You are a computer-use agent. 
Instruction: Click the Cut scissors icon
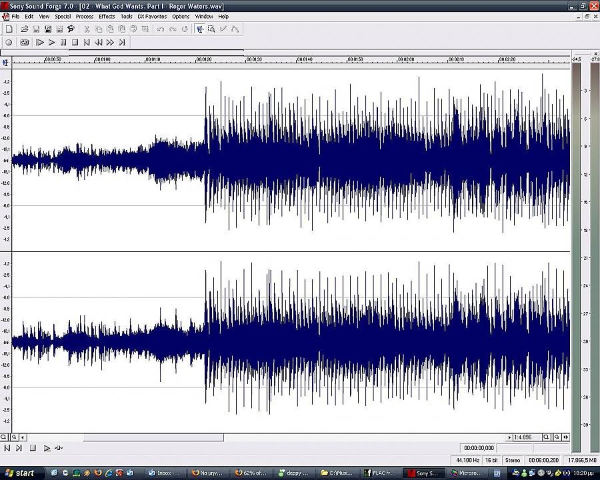point(87,29)
